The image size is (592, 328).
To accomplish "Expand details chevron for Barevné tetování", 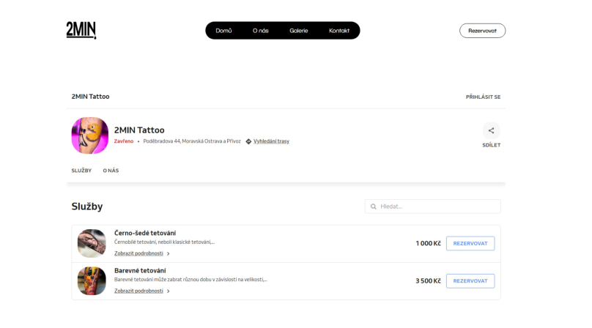I will 169,291.
